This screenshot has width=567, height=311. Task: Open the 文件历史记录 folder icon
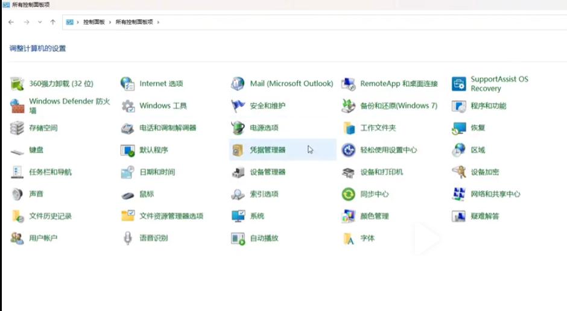click(x=17, y=216)
